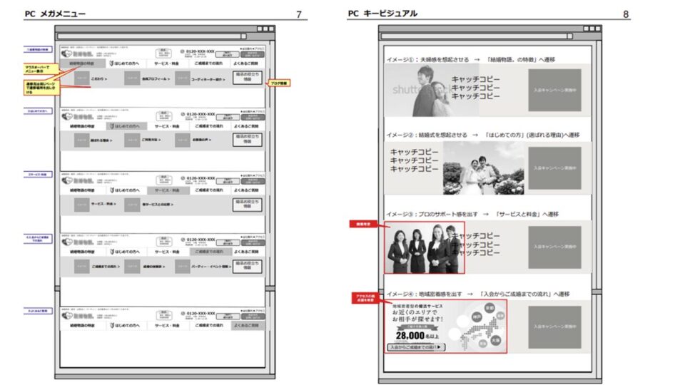Click the 入会からご成婚までの流れ button on the map banner

[415, 347]
